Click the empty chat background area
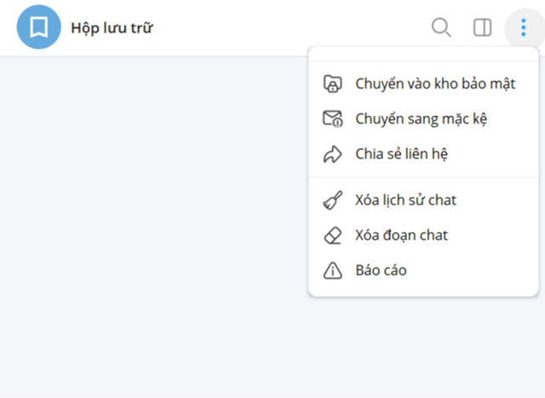 coord(153,226)
